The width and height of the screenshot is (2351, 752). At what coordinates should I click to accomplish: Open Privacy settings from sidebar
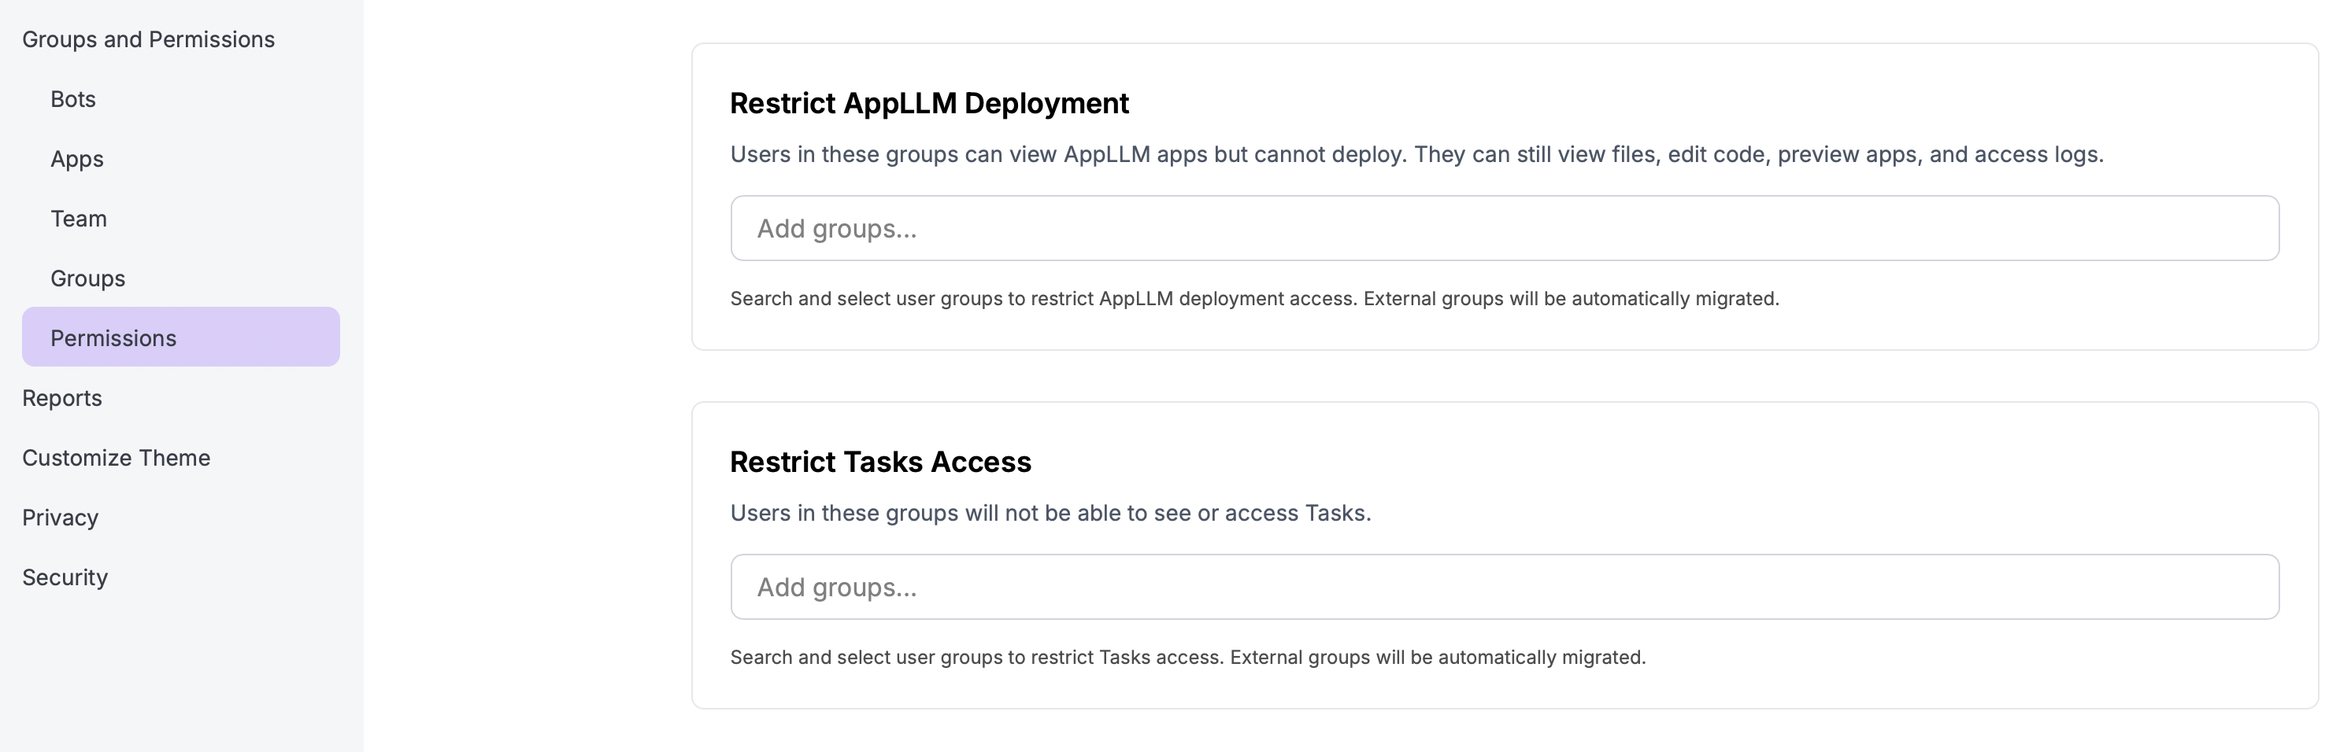pyautogui.click(x=61, y=518)
